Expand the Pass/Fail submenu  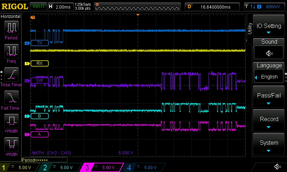pos(269,98)
